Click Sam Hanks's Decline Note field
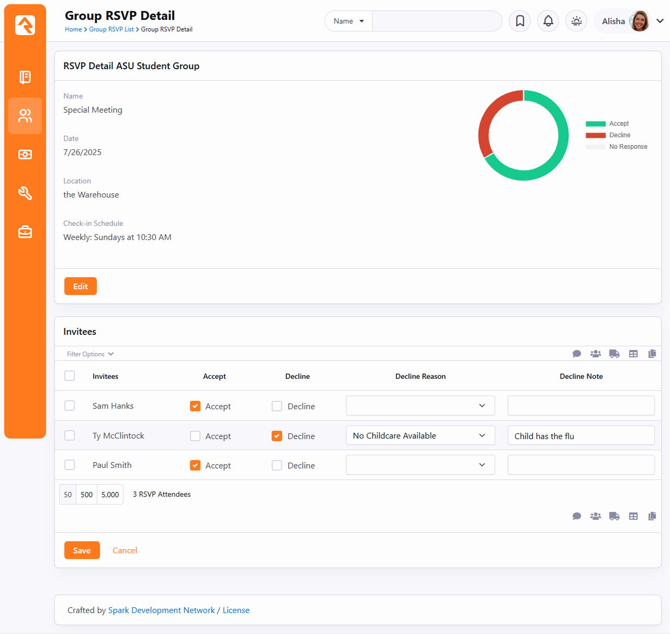This screenshot has height=634, width=670. (x=581, y=406)
